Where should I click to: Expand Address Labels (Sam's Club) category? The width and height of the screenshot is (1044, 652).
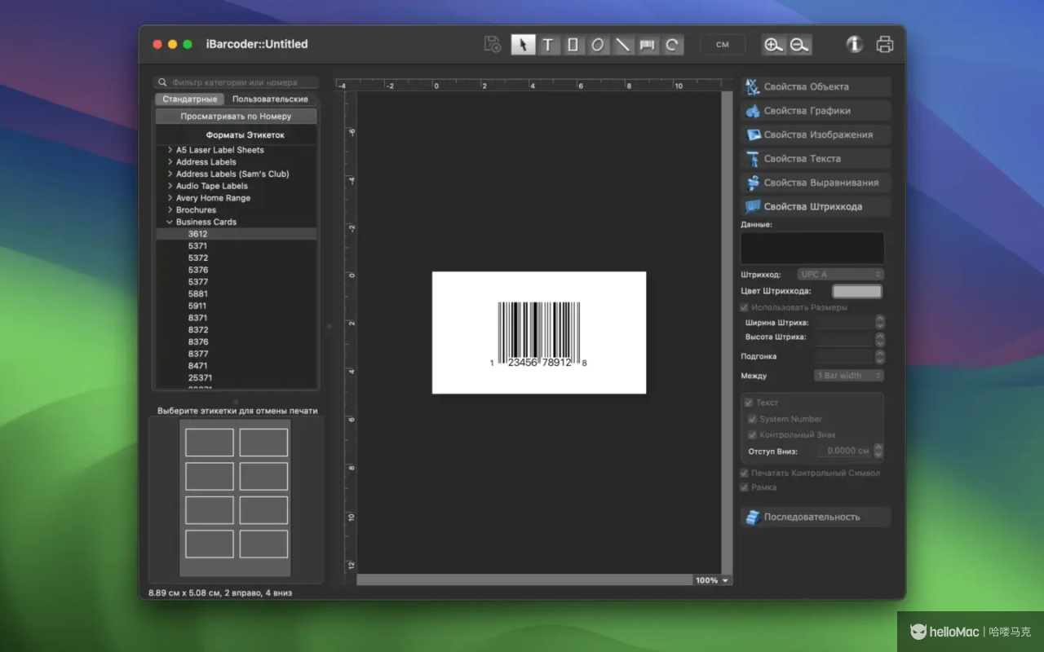click(170, 174)
